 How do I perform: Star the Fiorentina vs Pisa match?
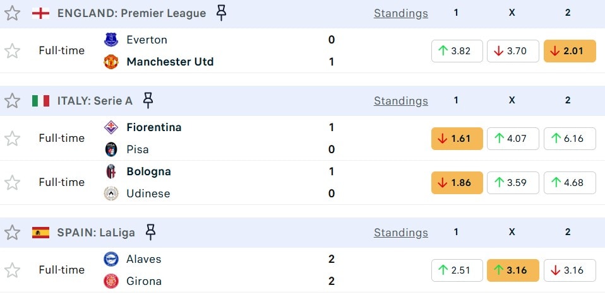point(13,139)
